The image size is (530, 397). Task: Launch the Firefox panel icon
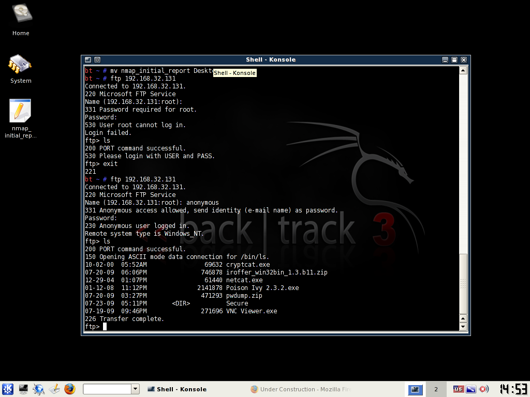70,389
